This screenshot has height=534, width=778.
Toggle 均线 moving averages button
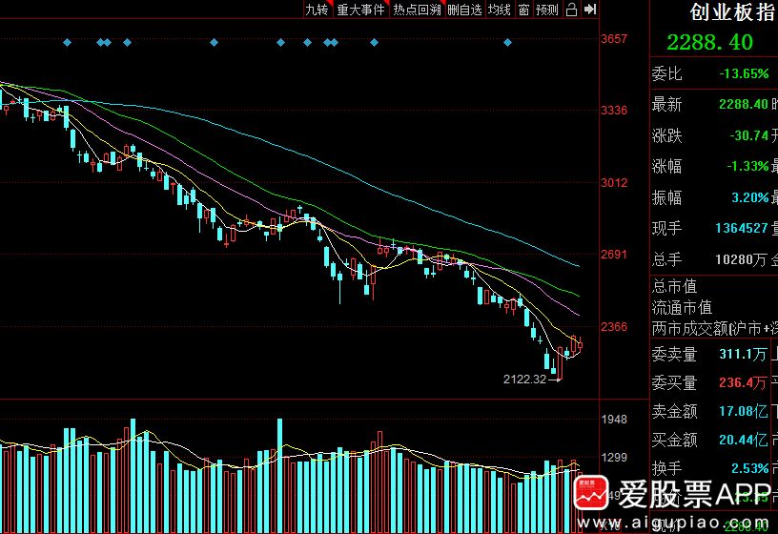coord(500,10)
